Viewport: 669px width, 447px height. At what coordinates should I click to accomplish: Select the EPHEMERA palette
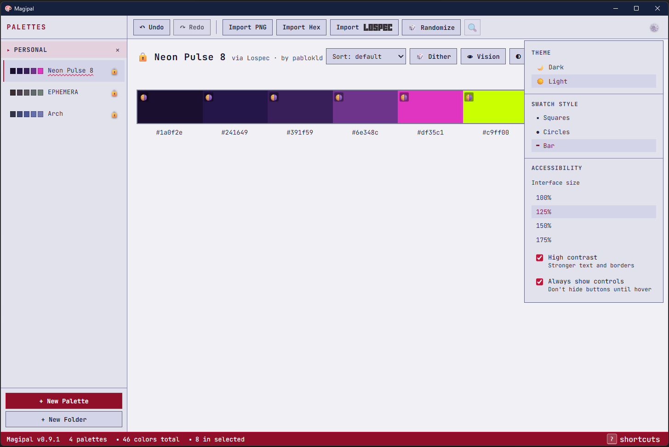64,92
